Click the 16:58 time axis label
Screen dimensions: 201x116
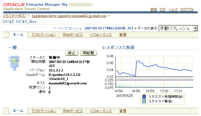coord(136,91)
